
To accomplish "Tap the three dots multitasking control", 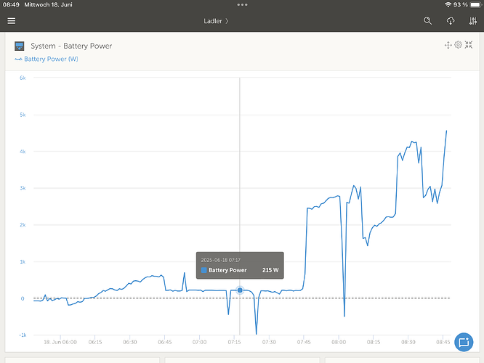I will coord(242,4).
